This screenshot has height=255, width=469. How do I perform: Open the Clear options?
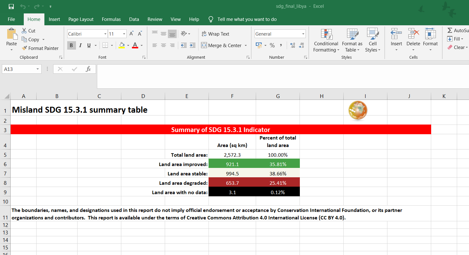coord(458,47)
